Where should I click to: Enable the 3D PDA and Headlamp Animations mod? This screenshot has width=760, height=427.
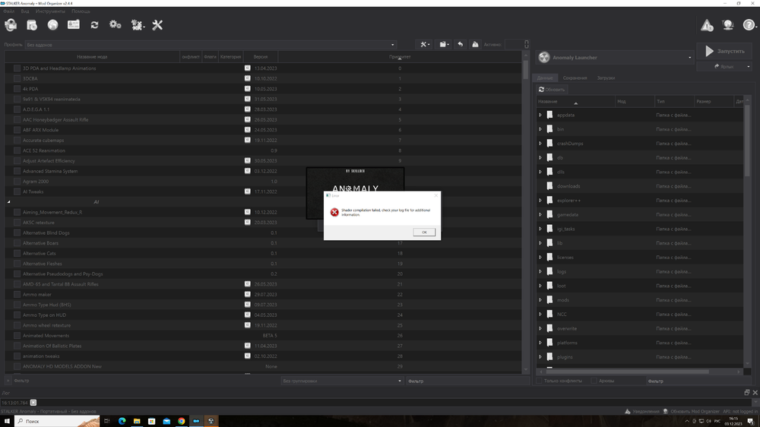17,68
